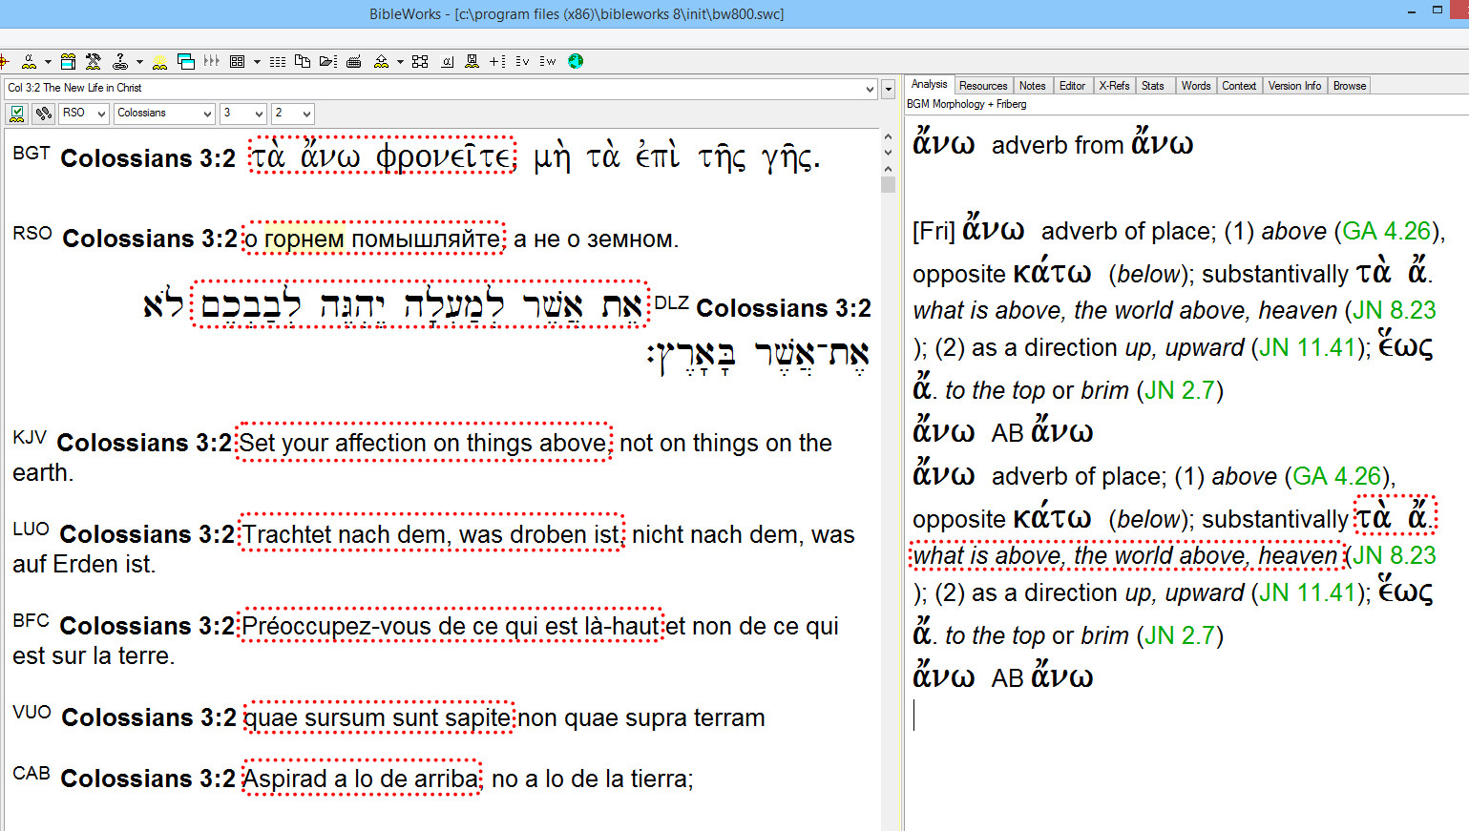Open the Browse tab

click(1349, 86)
